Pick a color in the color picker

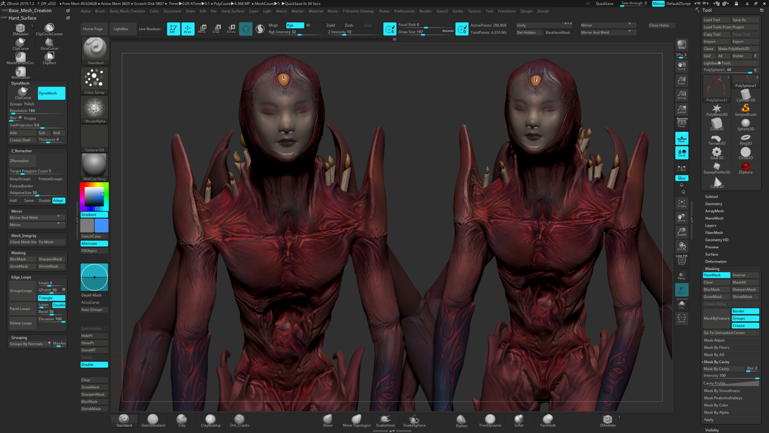(x=94, y=196)
